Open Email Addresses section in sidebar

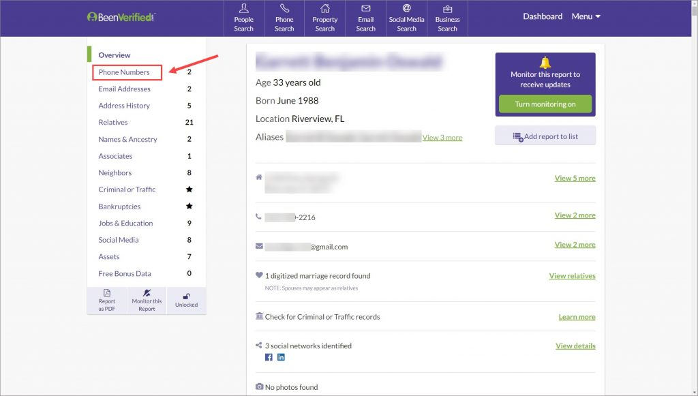(x=124, y=89)
